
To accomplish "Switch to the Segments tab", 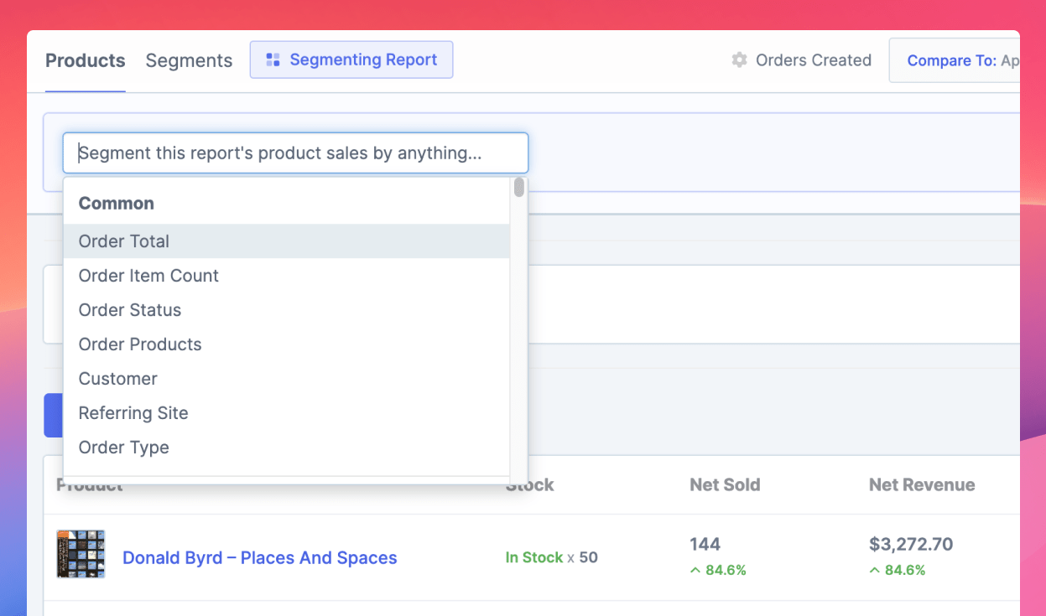I will [x=189, y=60].
